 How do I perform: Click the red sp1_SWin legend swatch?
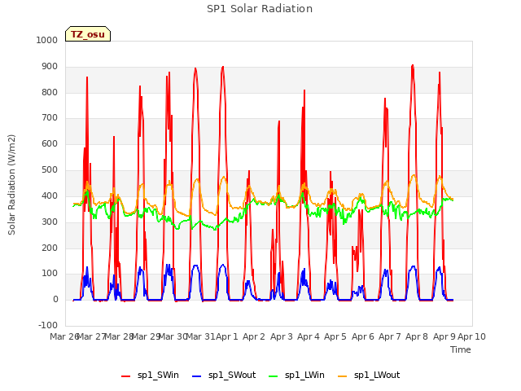(x=126, y=376)
